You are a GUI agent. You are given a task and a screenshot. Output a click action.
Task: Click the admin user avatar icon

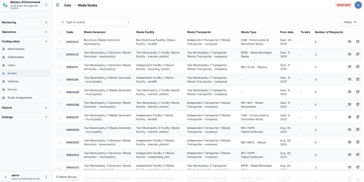6,177
